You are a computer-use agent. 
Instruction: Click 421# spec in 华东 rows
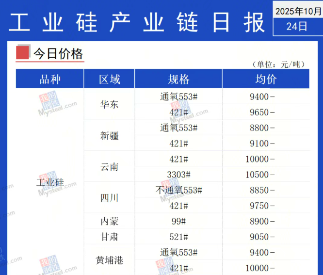click(x=179, y=112)
